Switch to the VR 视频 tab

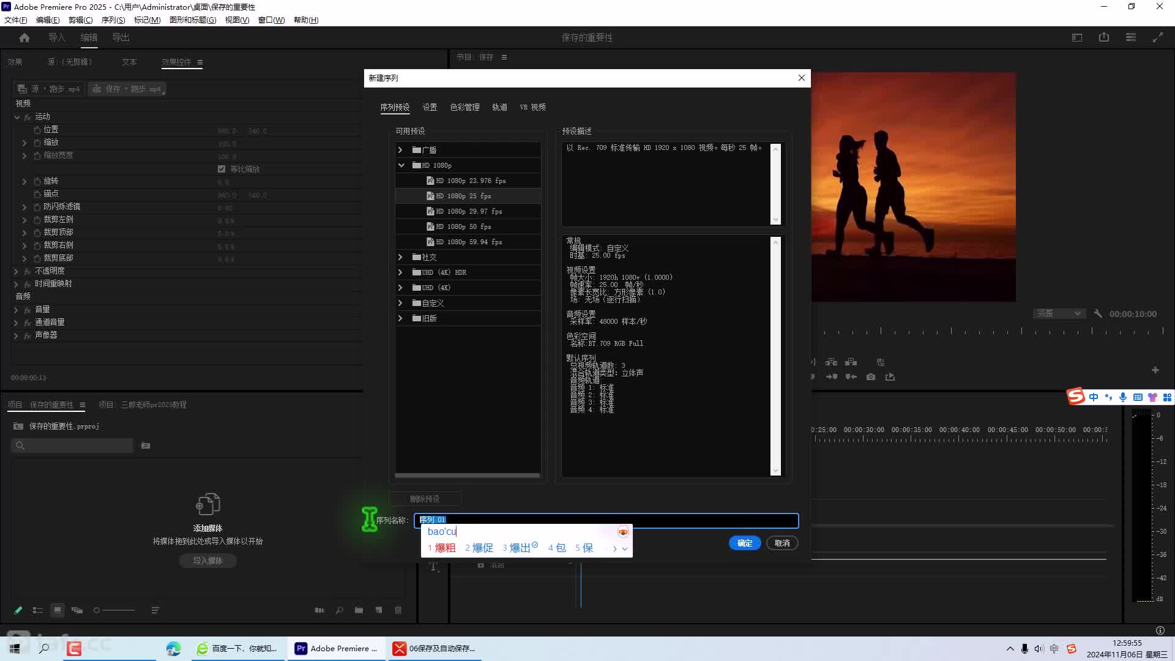533,107
